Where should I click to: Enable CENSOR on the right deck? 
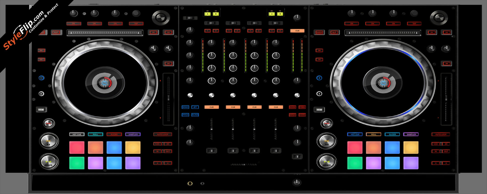[319, 32]
